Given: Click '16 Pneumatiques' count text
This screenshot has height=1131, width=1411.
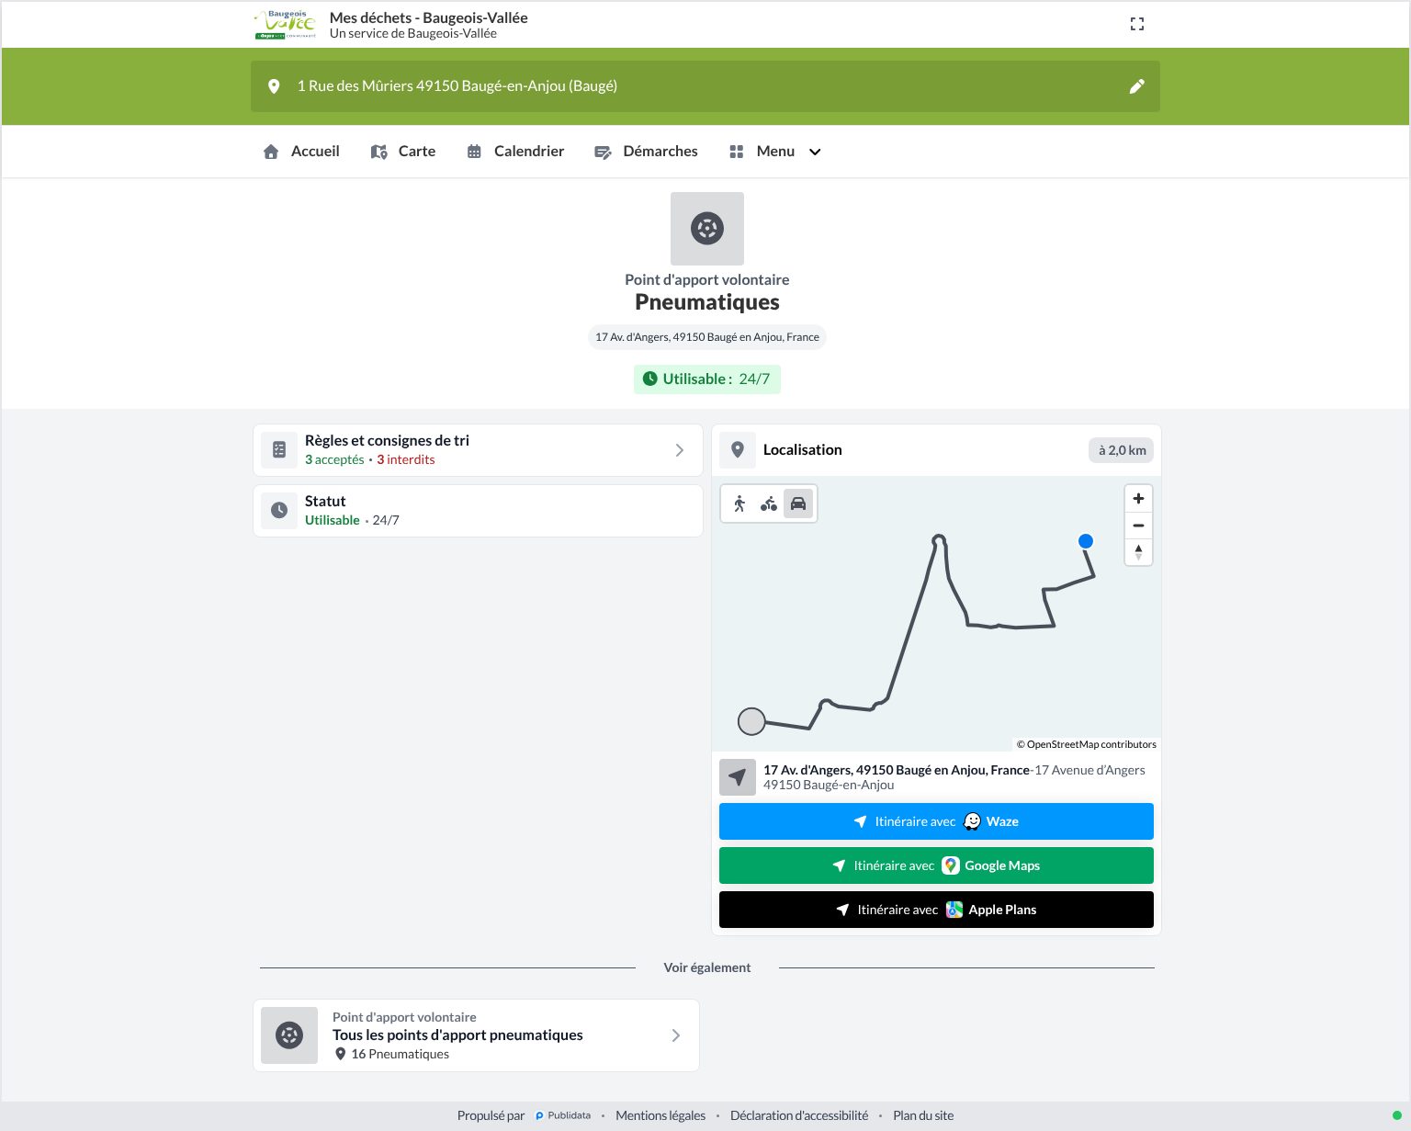Looking at the screenshot, I should (401, 1054).
